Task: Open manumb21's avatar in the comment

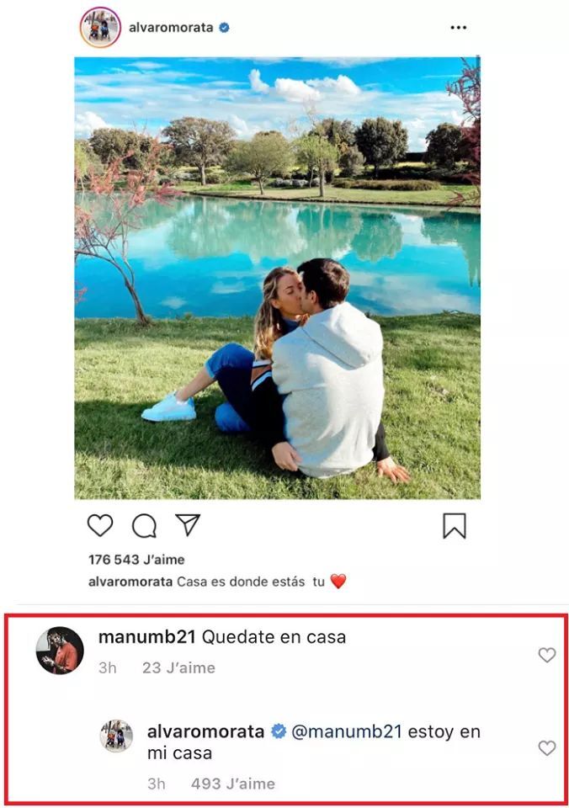Action: (60, 651)
